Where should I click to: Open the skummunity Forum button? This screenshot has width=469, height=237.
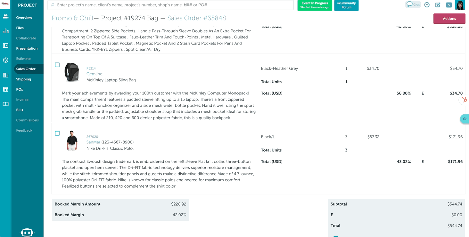346,5
